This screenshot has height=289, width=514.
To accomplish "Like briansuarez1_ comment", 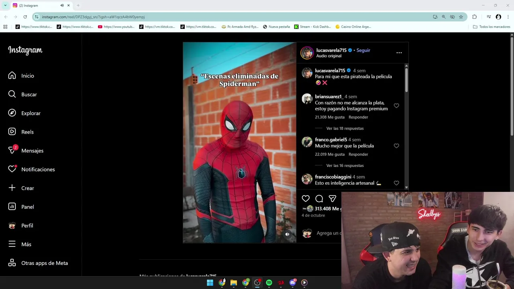I will pos(396,106).
